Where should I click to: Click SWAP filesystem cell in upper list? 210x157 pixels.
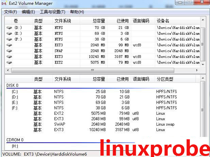[x=59, y=51]
